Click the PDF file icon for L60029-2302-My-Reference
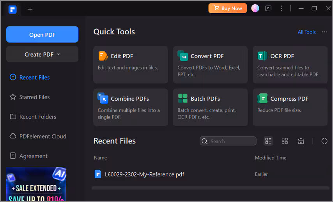Viewport: 333px width, 202px height. pyautogui.click(x=98, y=174)
